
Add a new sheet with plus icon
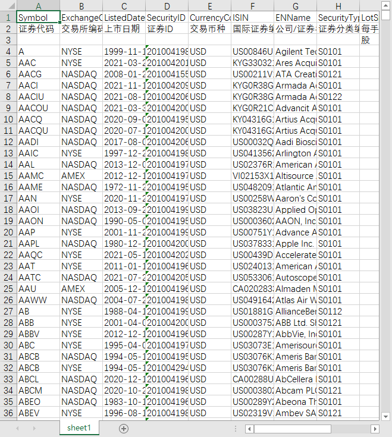[x=124, y=428]
